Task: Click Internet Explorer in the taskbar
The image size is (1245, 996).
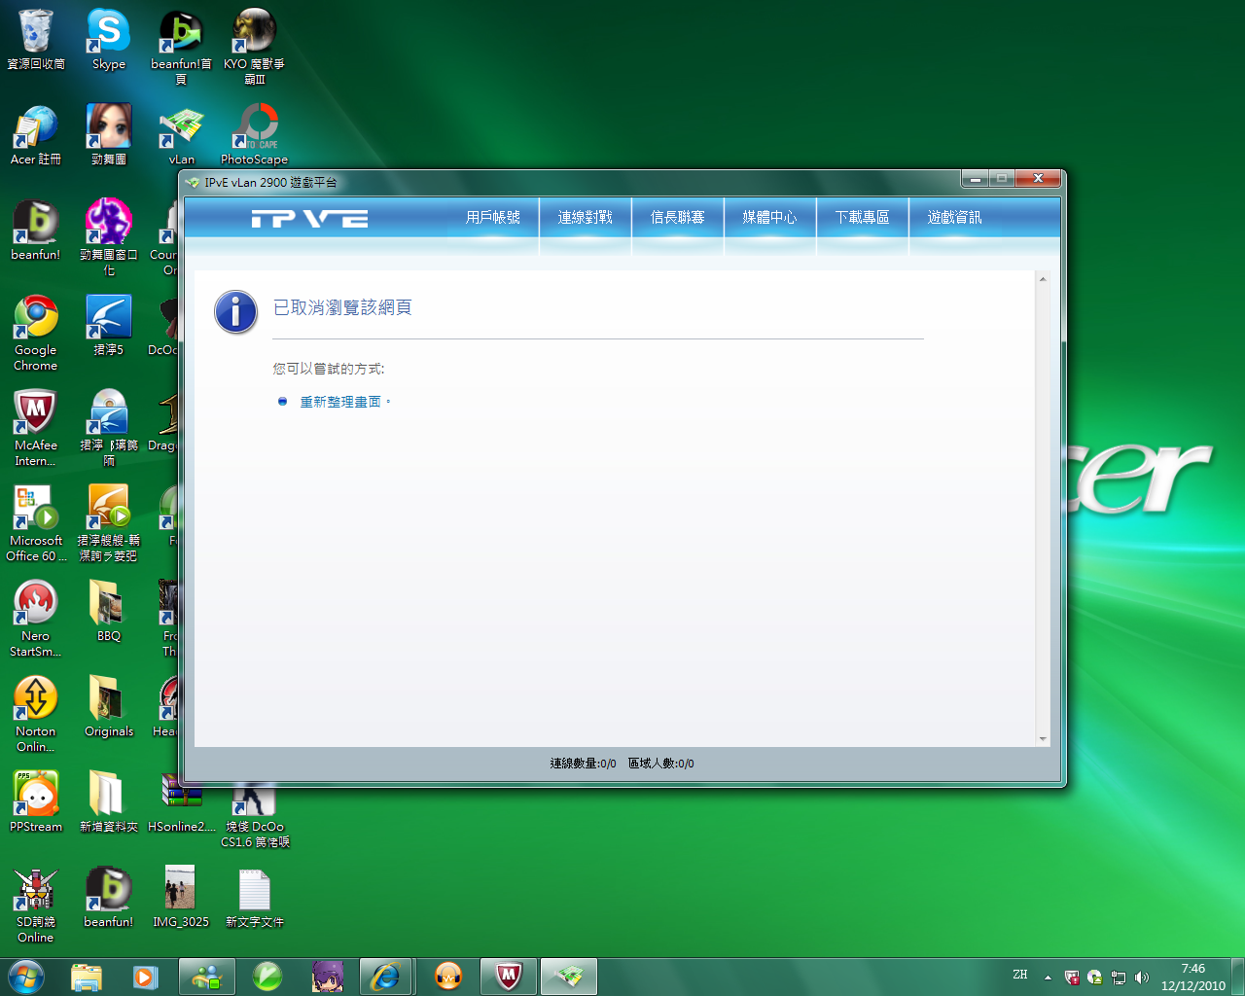Action: tap(386, 976)
